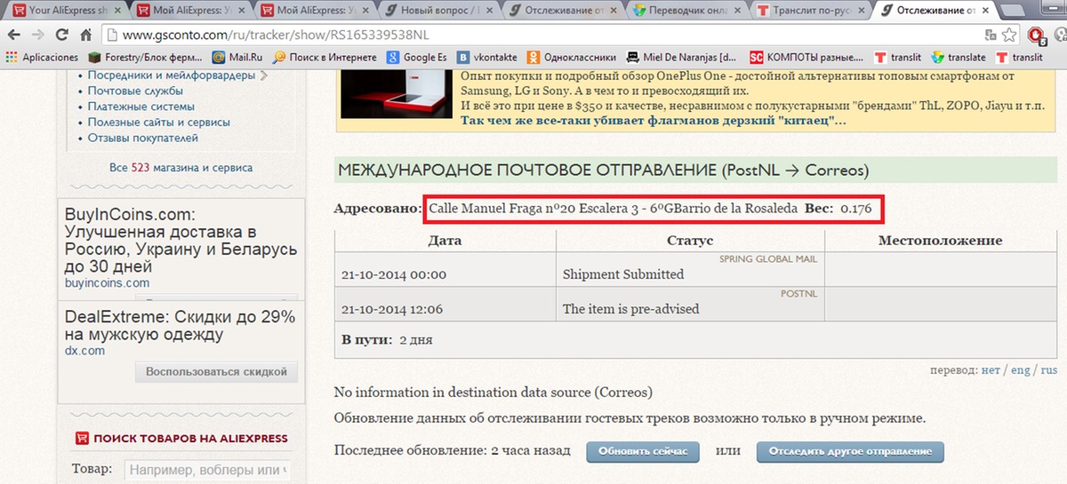Go back to the previous page
The width and height of the screenshot is (1067, 484).
tap(13, 36)
